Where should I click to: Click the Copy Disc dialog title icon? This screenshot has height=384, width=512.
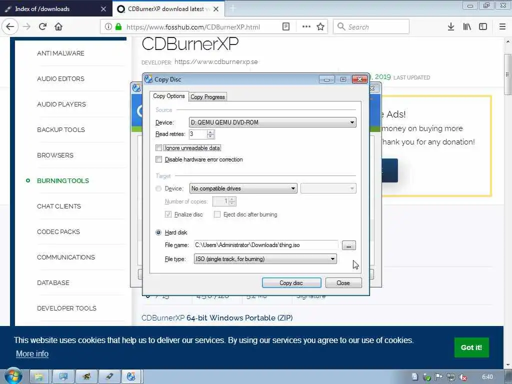click(148, 79)
